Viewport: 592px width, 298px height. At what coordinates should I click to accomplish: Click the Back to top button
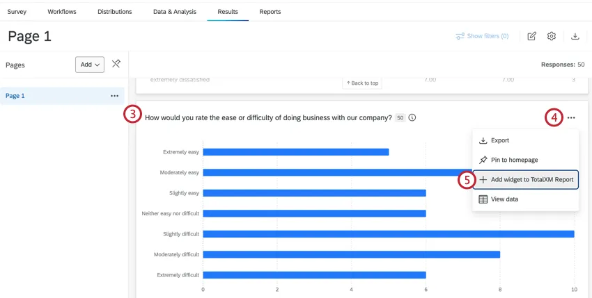362,83
